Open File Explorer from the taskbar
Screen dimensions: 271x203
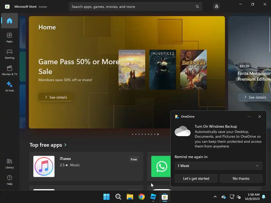pos(130,197)
